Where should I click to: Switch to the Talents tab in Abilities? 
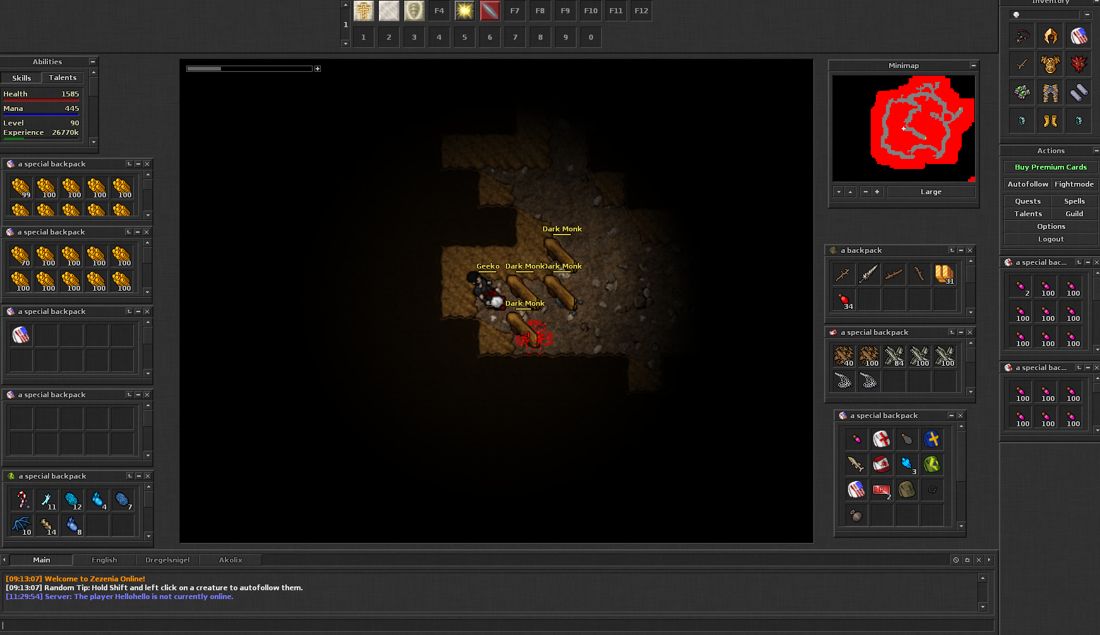coord(63,78)
